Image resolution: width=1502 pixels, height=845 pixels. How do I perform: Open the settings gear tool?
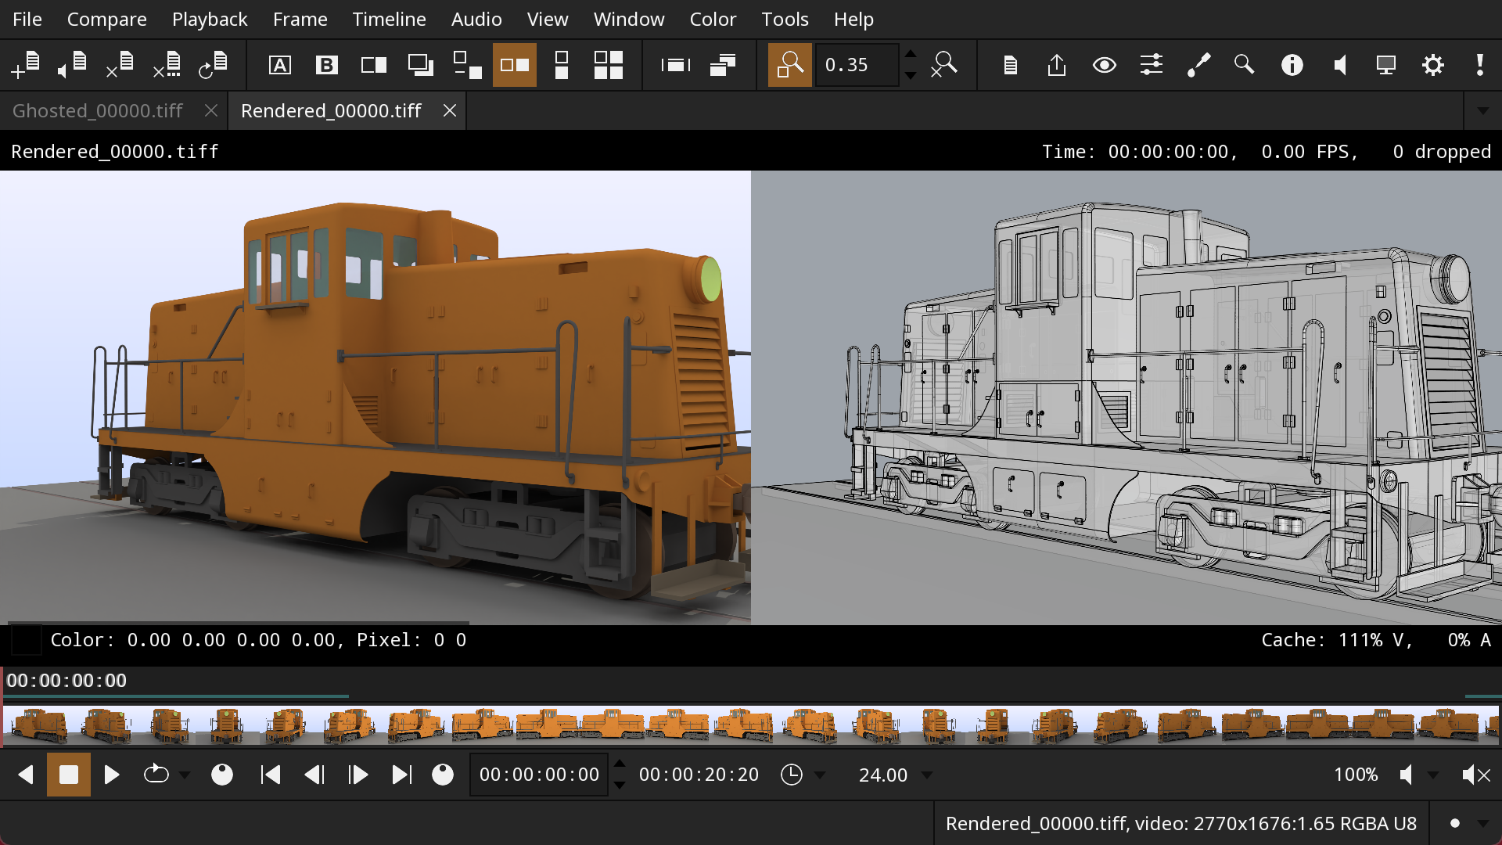click(1432, 65)
